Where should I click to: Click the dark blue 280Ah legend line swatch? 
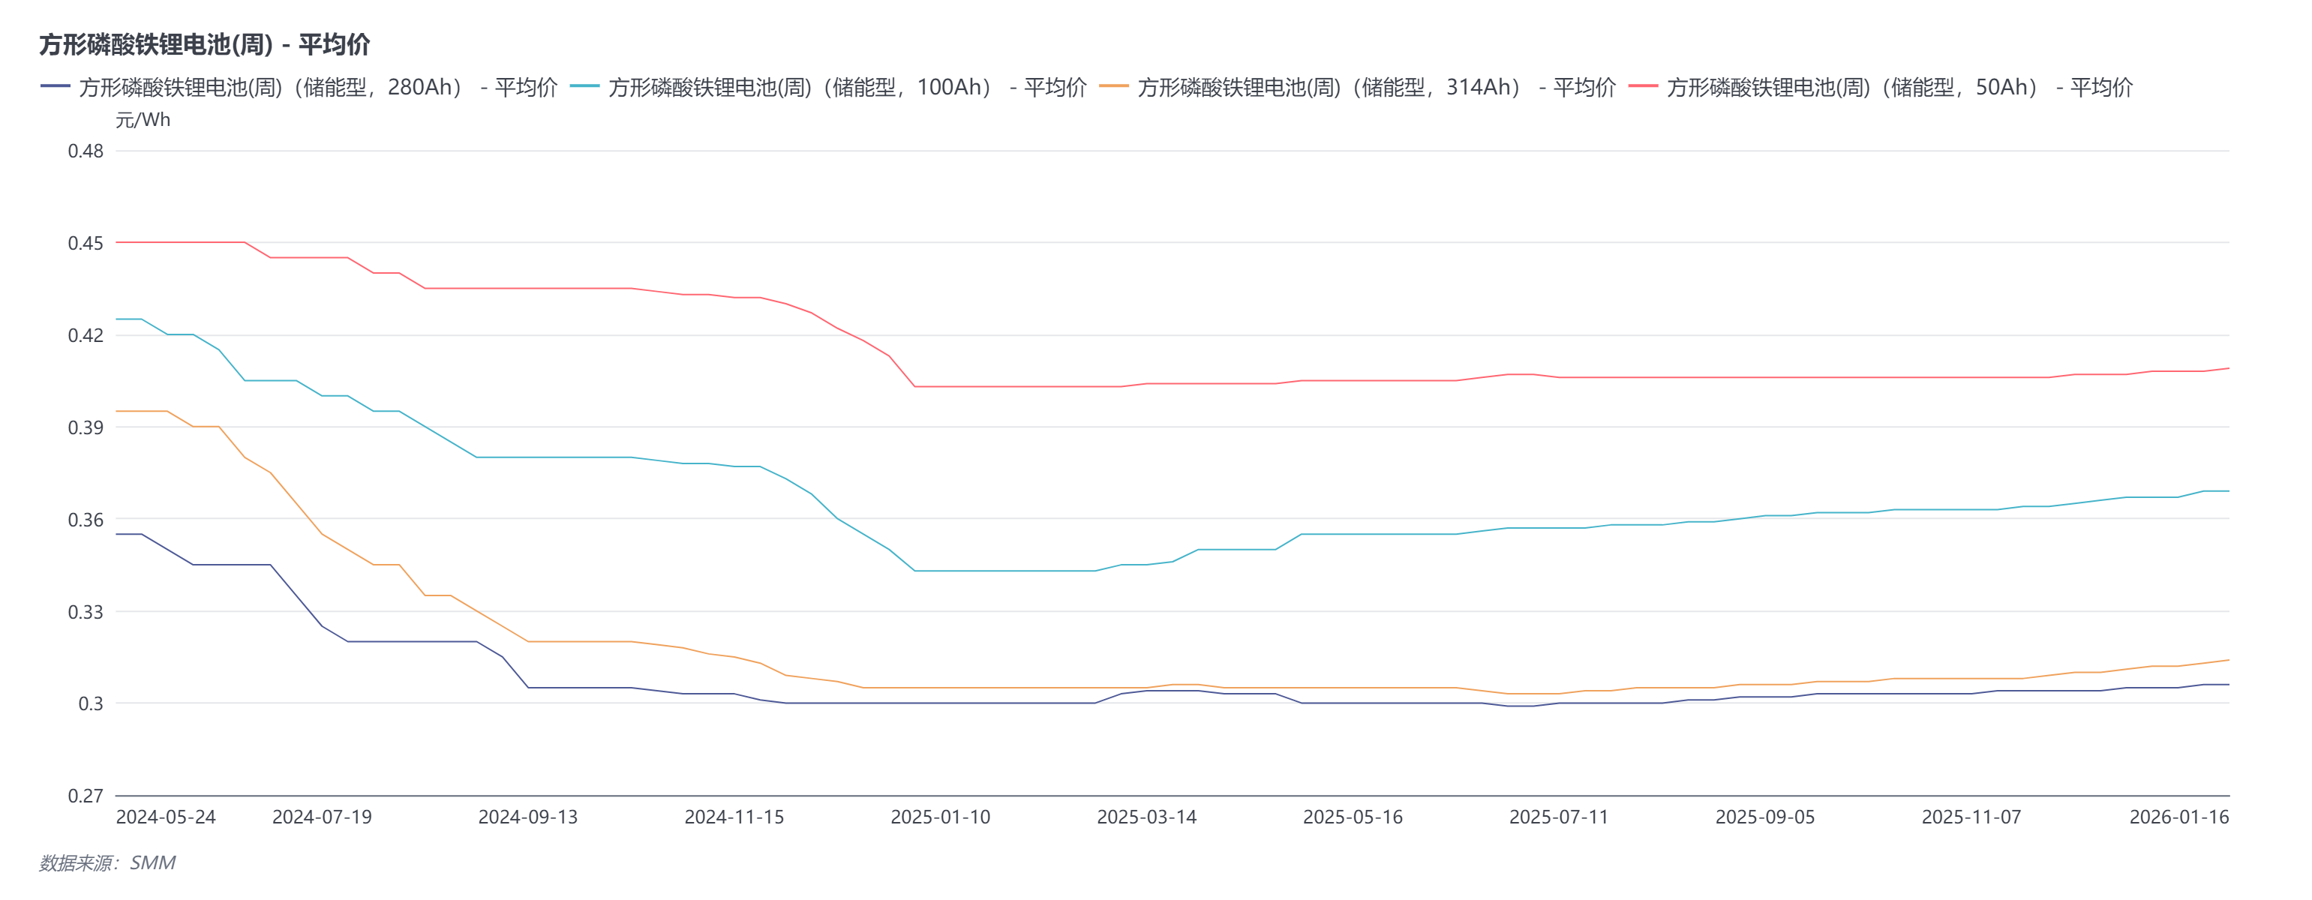(x=56, y=86)
